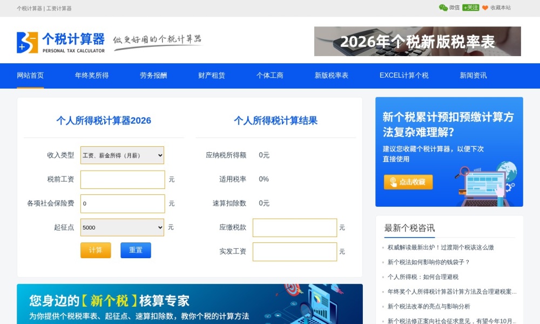Open the 工资计算器 link at top left
This screenshot has width=540, height=324.
click(59, 8)
